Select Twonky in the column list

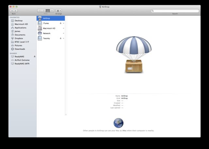51,38
